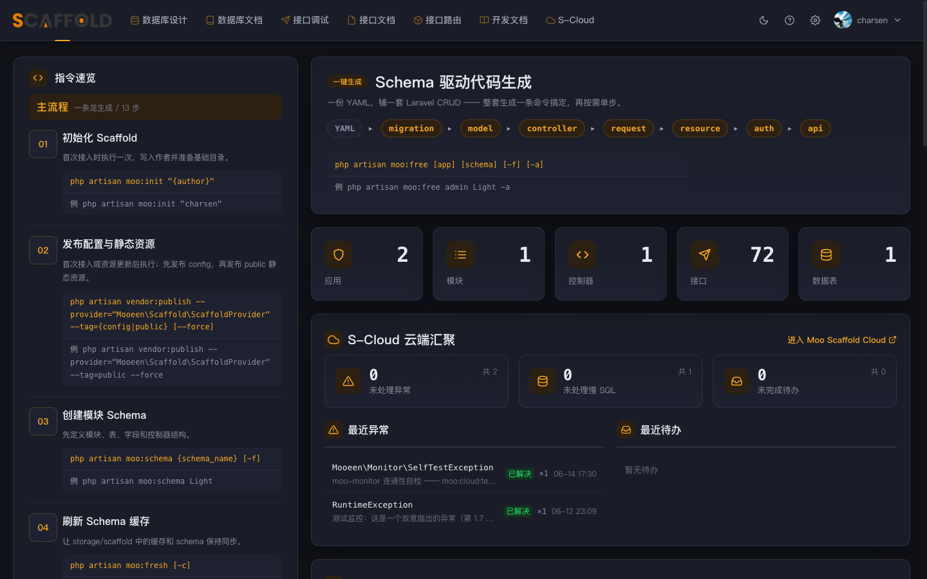Click step number 02 badge

click(43, 250)
